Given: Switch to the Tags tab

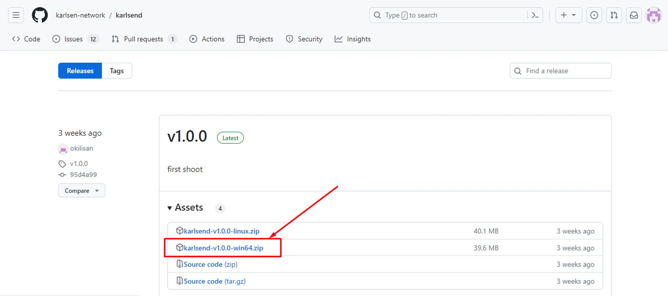Looking at the screenshot, I should point(117,71).
